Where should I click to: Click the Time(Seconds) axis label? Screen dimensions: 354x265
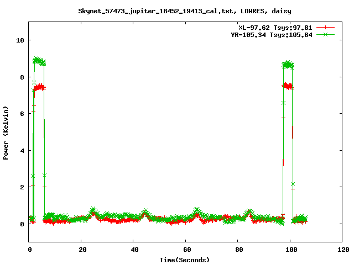(185, 260)
